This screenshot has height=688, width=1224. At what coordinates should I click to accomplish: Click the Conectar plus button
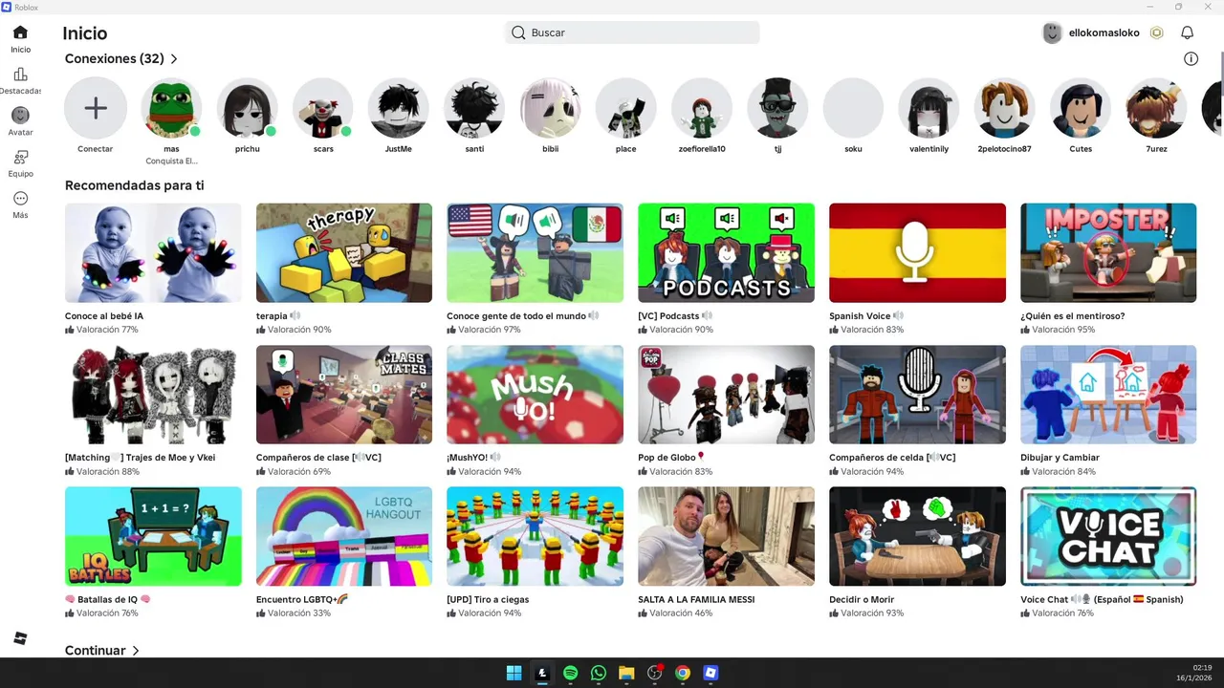coord(96,108)
